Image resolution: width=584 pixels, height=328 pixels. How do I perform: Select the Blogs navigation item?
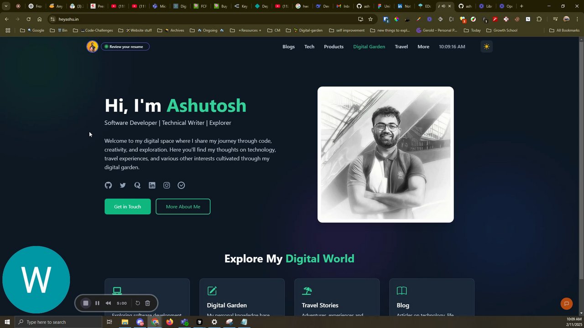tap(288, 46)
